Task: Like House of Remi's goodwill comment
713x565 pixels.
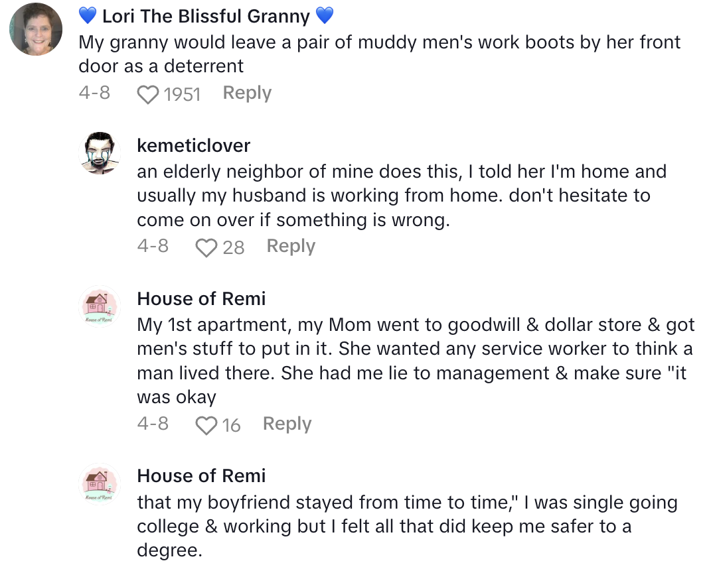Action: pyautogui.click(x=206, y=425)
